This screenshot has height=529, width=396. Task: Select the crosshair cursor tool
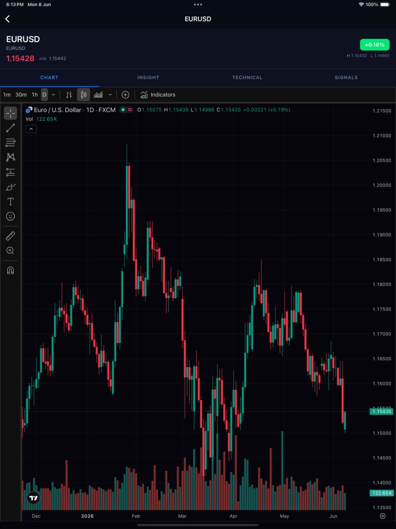tap(10, 113)
